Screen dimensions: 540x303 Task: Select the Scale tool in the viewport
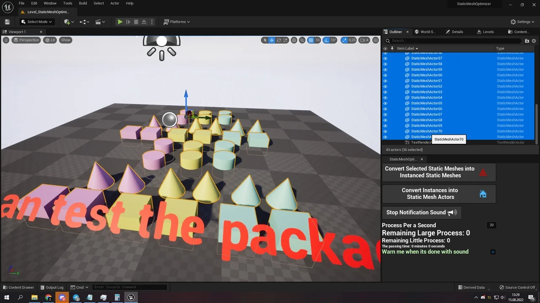pyautogui.click(x=286, y=40)
